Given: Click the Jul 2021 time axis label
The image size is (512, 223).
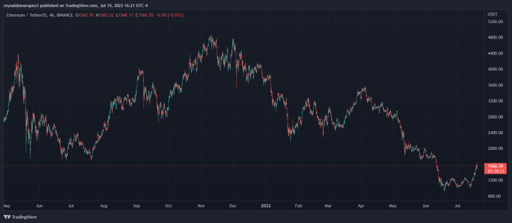Looking at the screenshot, I should 70,206.
